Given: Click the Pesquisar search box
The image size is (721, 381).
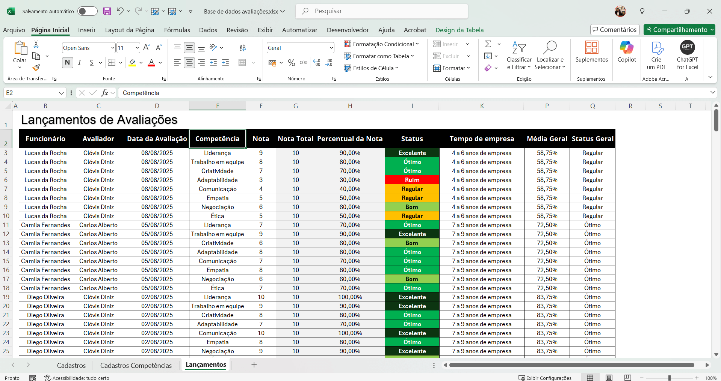Looking at the screenshot, I should point(381,11).
